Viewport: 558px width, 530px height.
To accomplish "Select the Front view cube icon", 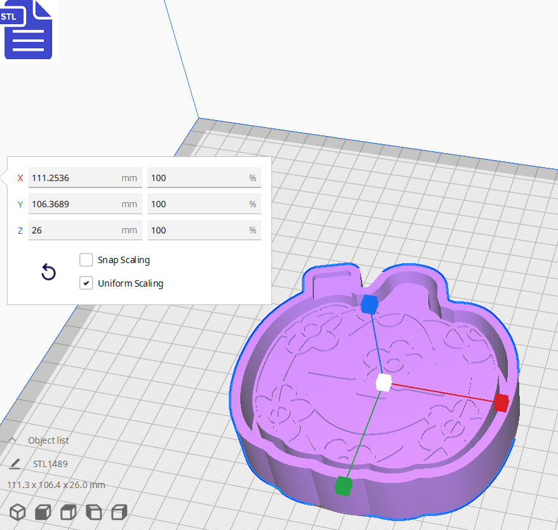I will coord(43,512).
